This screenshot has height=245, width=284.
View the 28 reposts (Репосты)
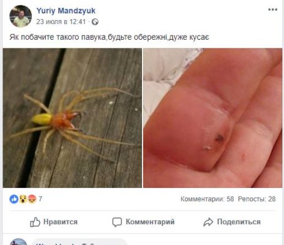click(256, 199)
